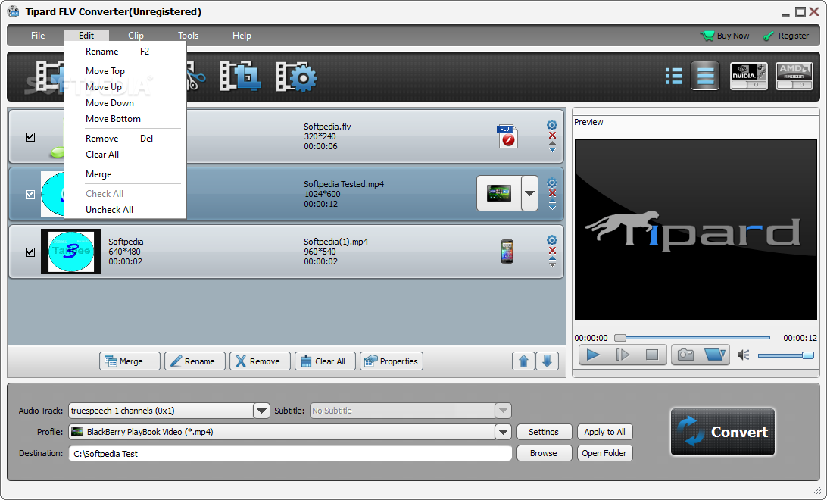Stop the preview playback
The image size is (827, 500).
click(652, 355)
